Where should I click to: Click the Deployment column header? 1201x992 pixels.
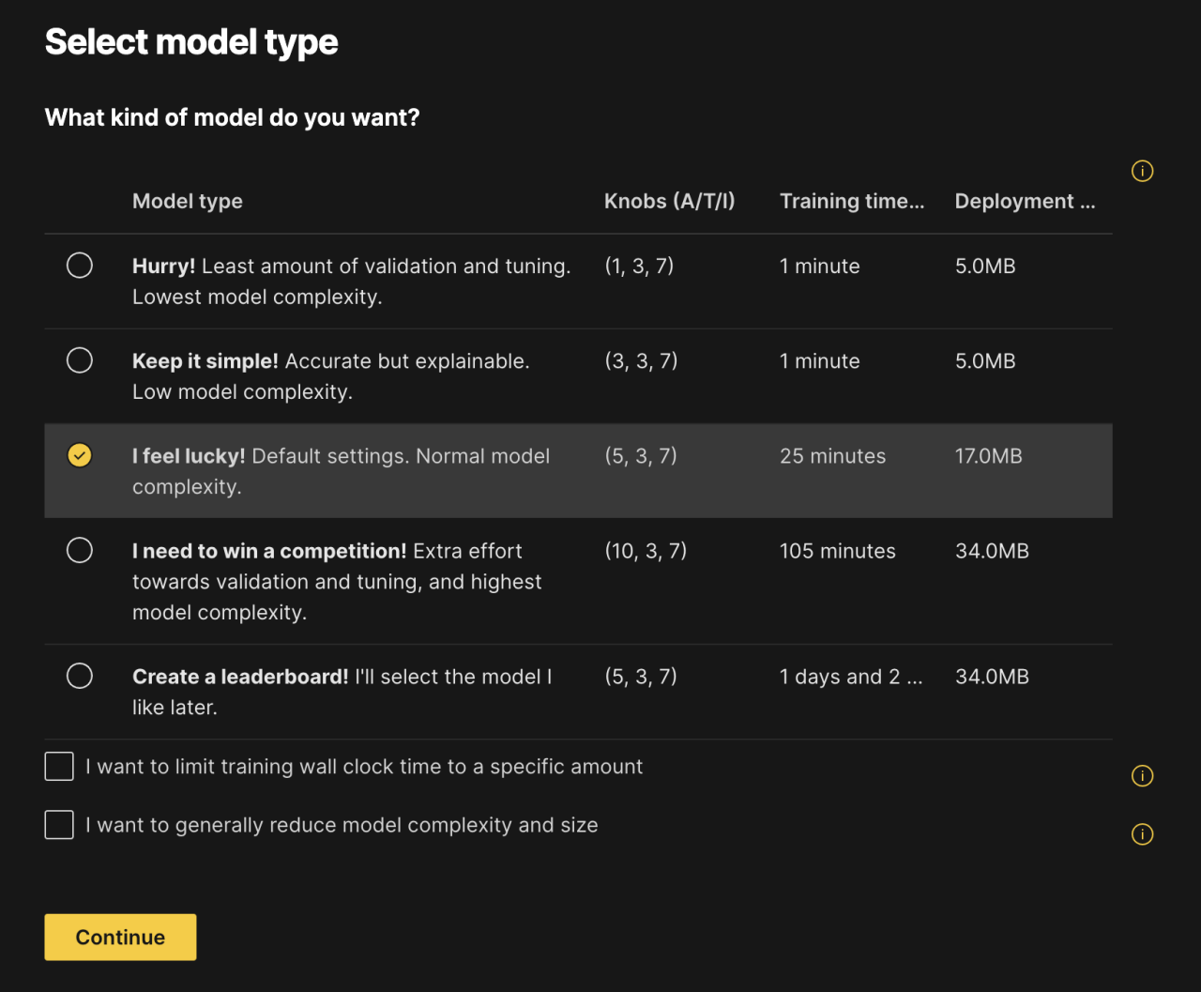pyautogui.click(x=1025, y=201)
